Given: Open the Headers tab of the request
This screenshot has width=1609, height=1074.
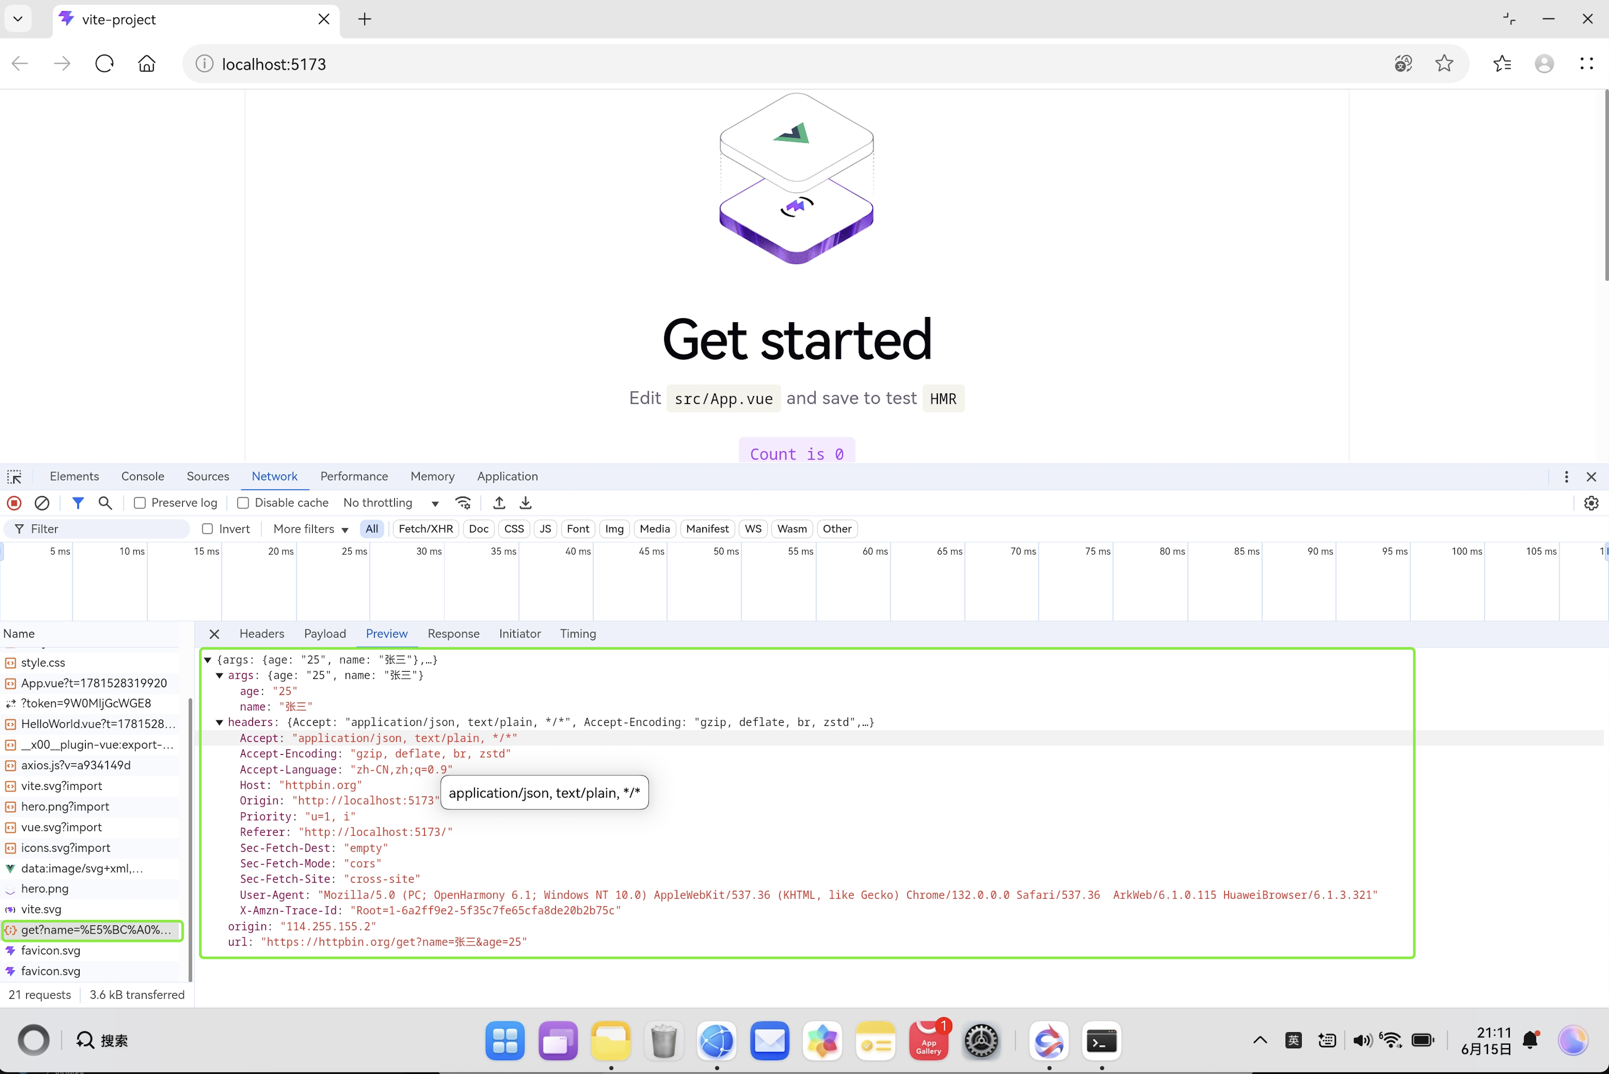Looking at the screenshot, I should [262, 634].
